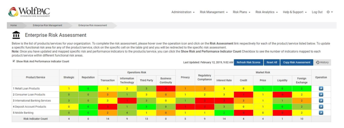Open the Help & Support dropdown
This screenshot has height=128, width=344.
point(295,12)
